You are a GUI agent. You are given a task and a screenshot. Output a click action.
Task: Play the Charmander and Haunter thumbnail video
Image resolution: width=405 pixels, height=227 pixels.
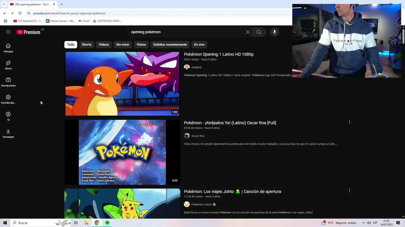click(x=122, y=84)
